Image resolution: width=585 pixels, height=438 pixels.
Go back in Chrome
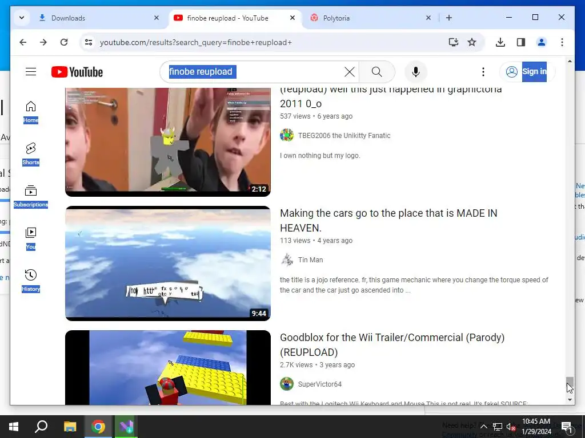(23, 42)
